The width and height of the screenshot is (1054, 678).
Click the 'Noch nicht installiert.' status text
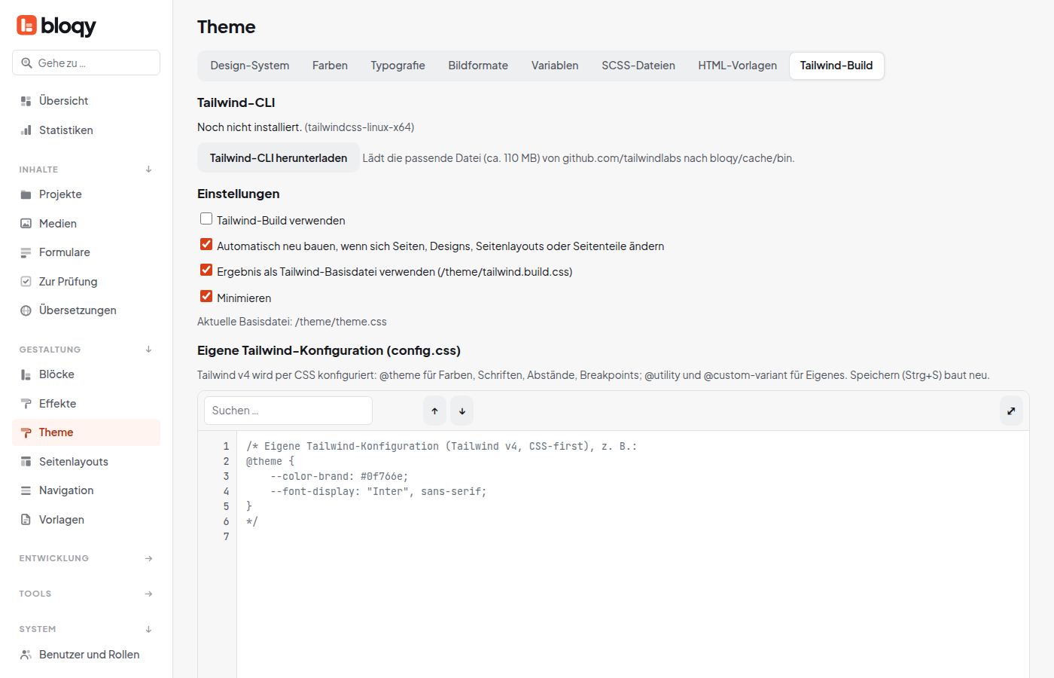coord(249,127)
